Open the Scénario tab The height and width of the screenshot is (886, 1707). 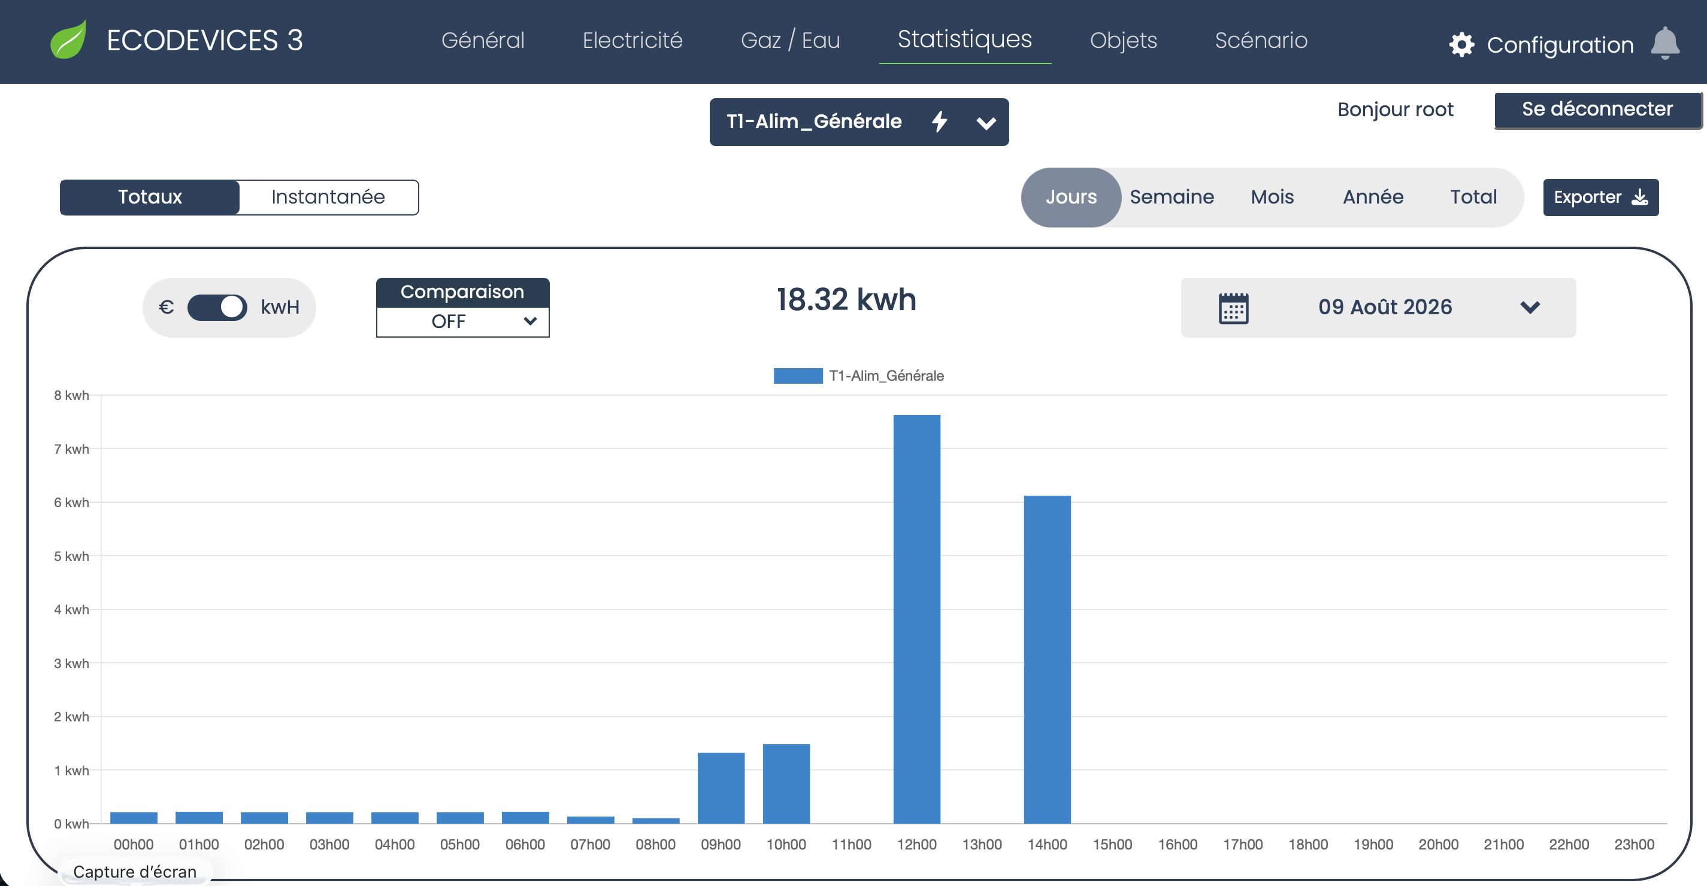pos(1260,40)
